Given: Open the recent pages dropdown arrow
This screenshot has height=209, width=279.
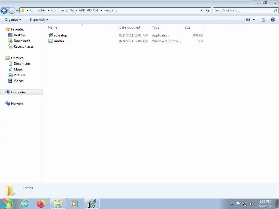Looking at the screenshot, I should [x=17, y=11].
